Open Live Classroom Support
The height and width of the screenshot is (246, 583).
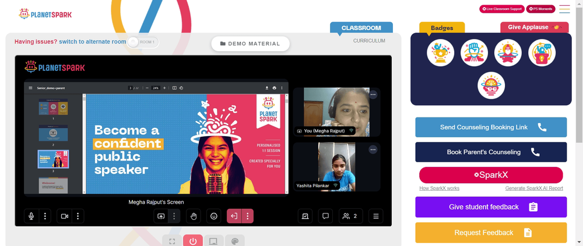tap(501, 9)
